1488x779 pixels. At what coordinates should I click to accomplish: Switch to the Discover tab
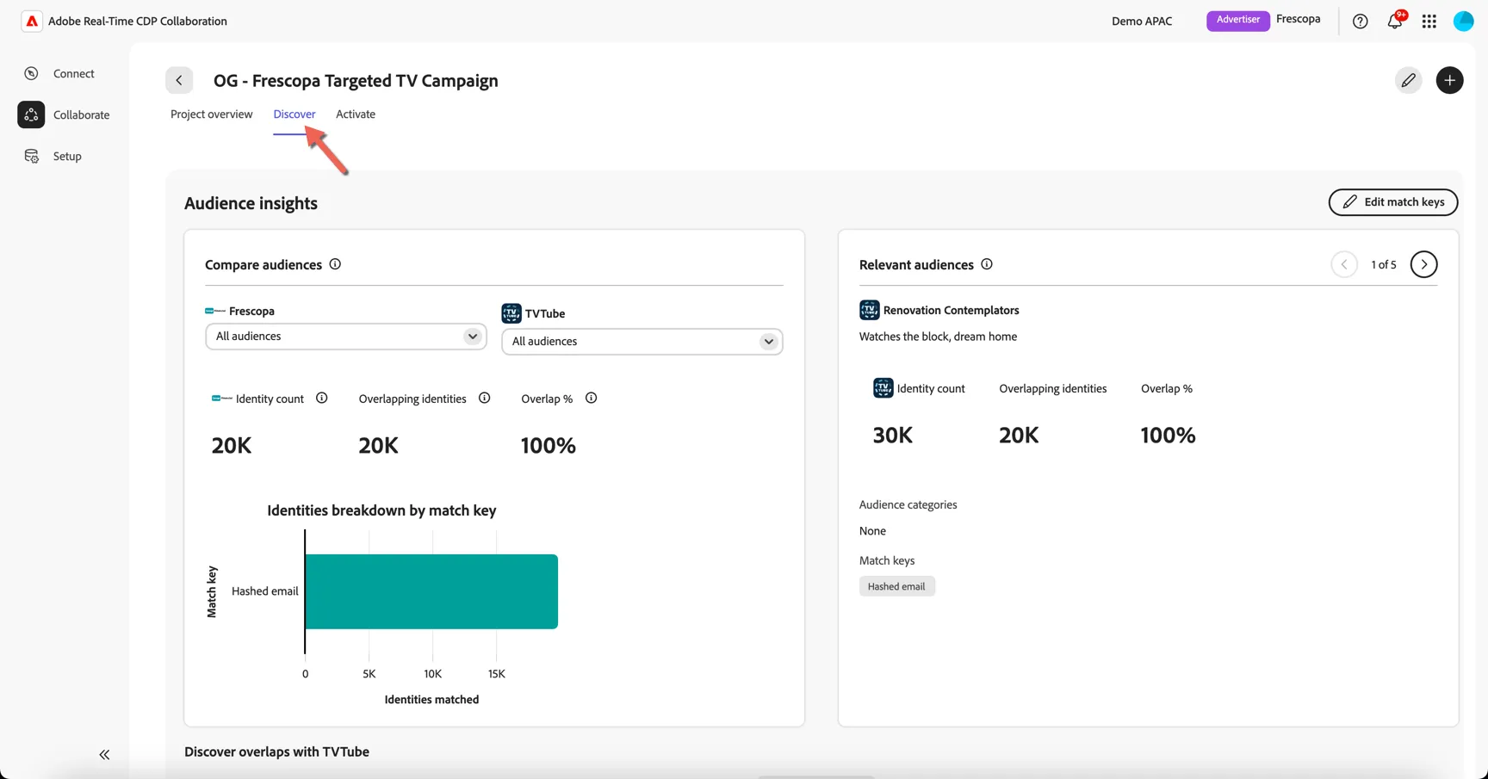pyautogui.click(x=294, y=114)
